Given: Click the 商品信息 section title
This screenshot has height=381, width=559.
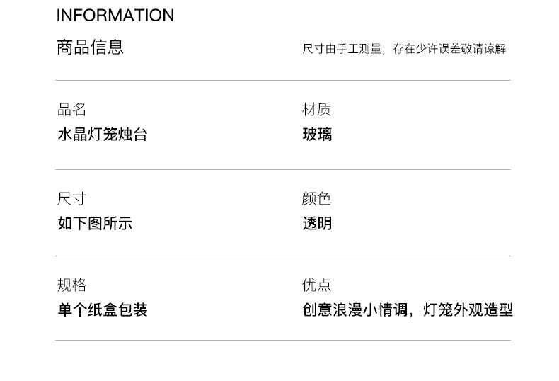Looking at the screenshot, I should 90,47.
